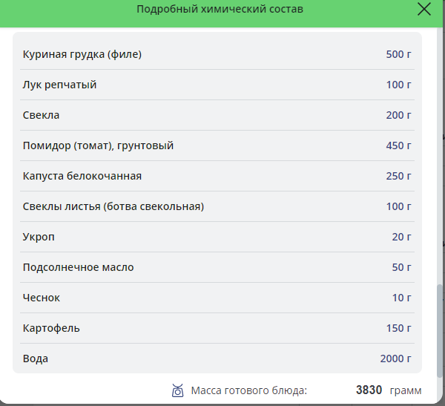445x406 pixels.
Task: Select the Лук репчатый ingredient
Action: [60, 85]
